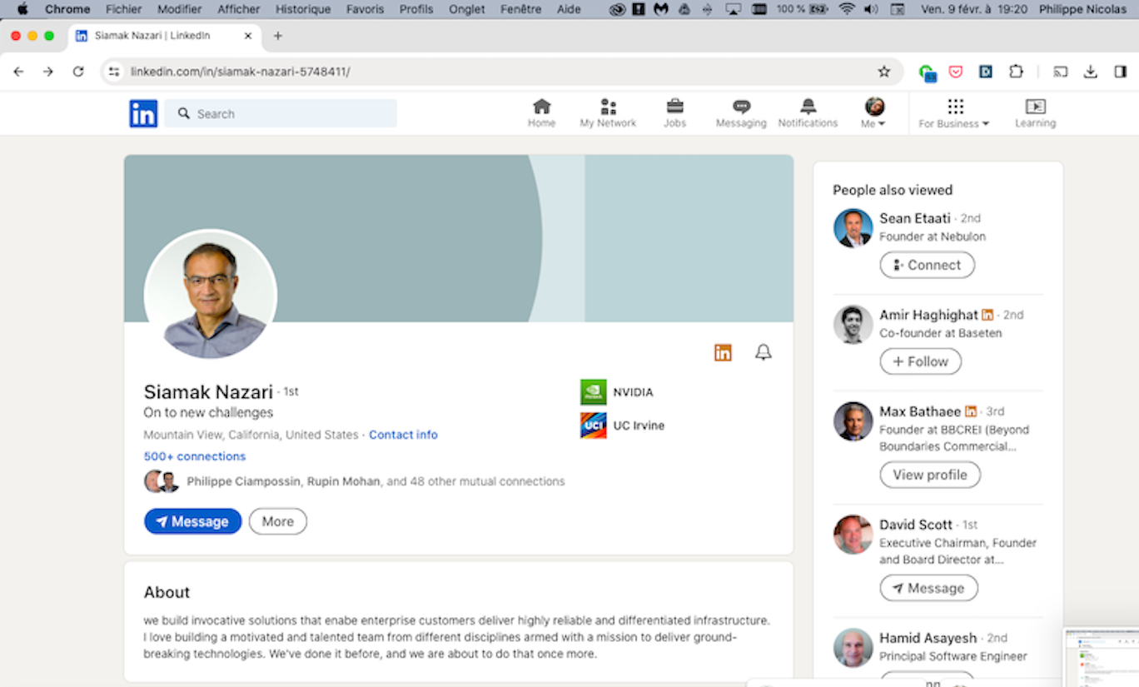Click the Chrome address bar URL

tap(240, 72)
